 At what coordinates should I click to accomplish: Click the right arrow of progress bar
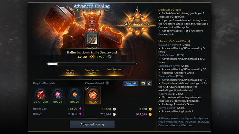coord(137,64)
